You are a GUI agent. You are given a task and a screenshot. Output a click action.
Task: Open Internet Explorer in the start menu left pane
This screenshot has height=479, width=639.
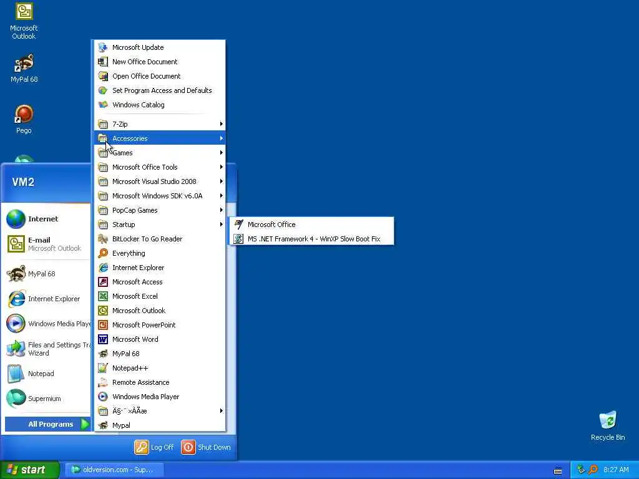pyautogui.click(x=47, y=299)
